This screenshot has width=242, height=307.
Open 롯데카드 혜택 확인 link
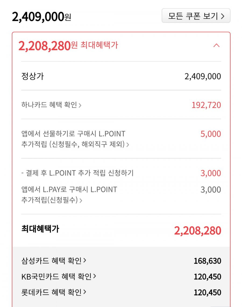click(x=54, y=292)
